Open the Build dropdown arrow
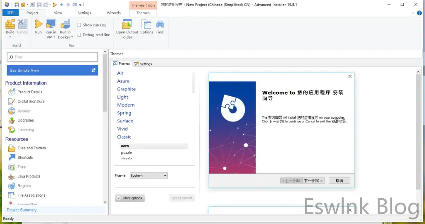This screenshot has height=224, width=425. [x=10, y=37]
